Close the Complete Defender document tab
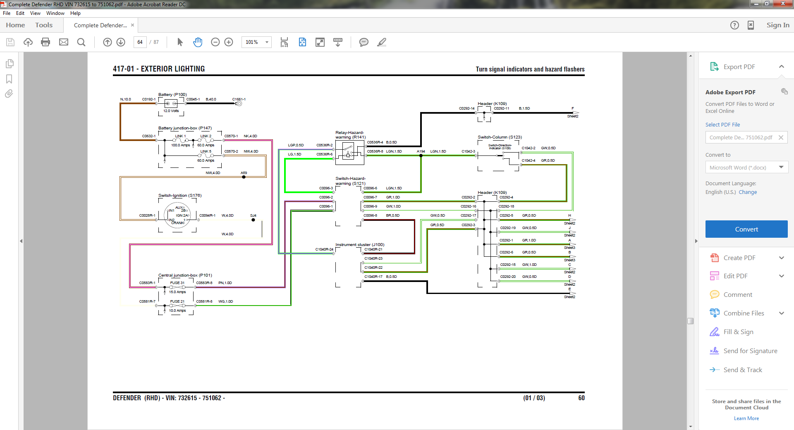794x430 pixels. (133, 25)
